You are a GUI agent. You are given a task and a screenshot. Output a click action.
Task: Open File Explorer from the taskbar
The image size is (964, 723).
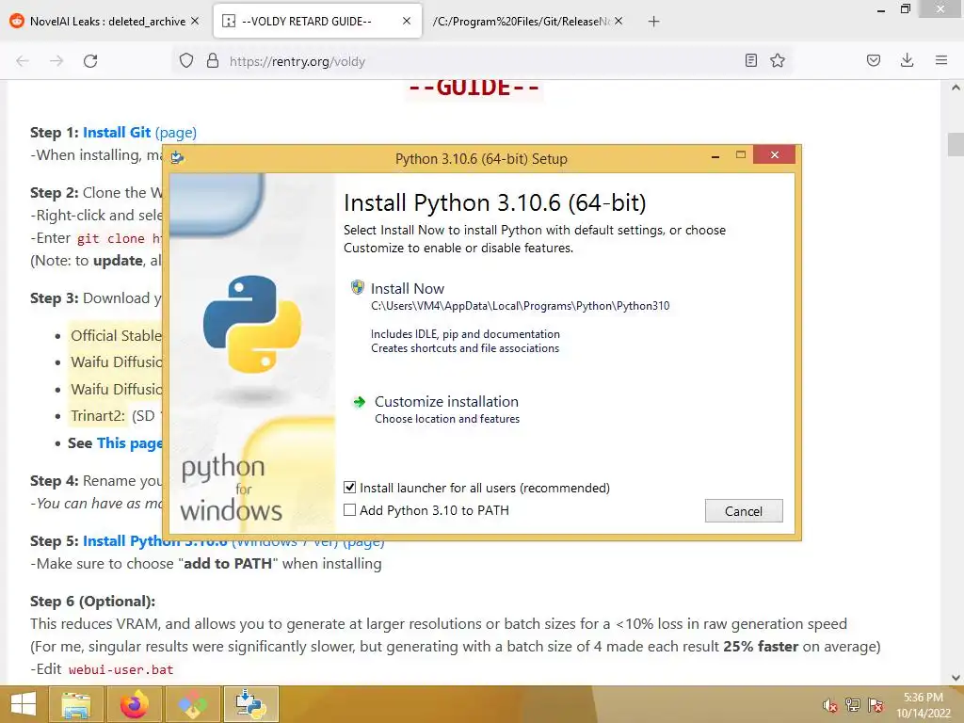coord(76,704)
